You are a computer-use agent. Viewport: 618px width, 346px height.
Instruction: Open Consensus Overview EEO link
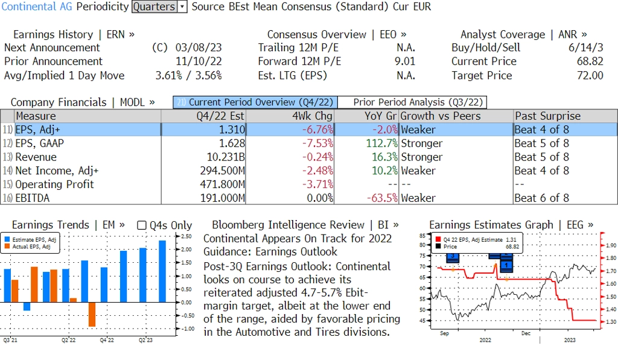(x=337, y=34)
